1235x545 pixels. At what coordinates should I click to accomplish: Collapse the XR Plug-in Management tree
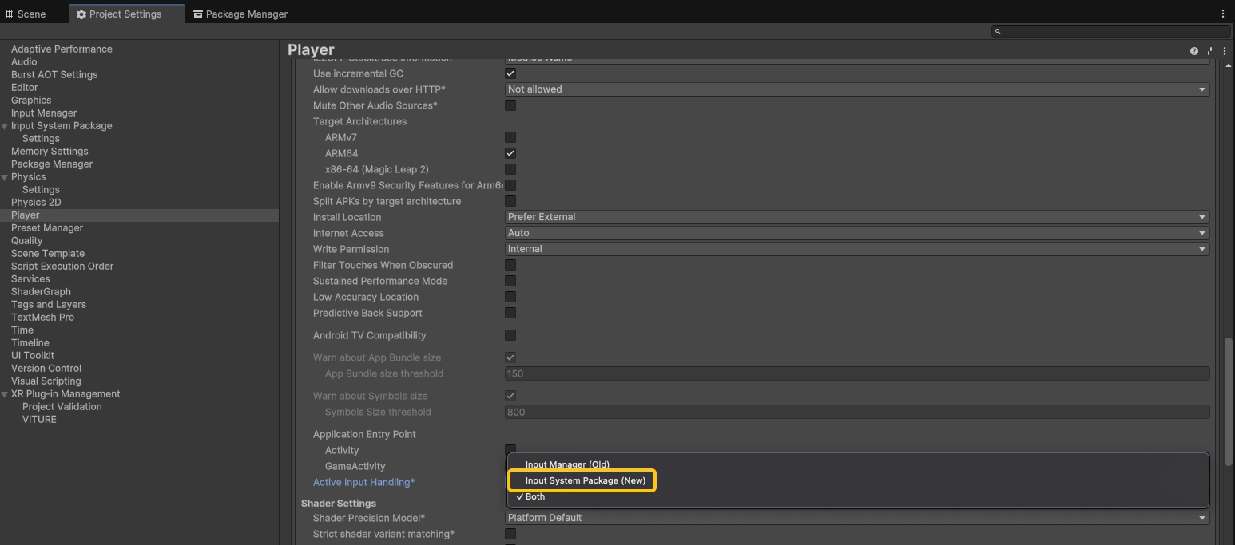(x=5, y=394)
